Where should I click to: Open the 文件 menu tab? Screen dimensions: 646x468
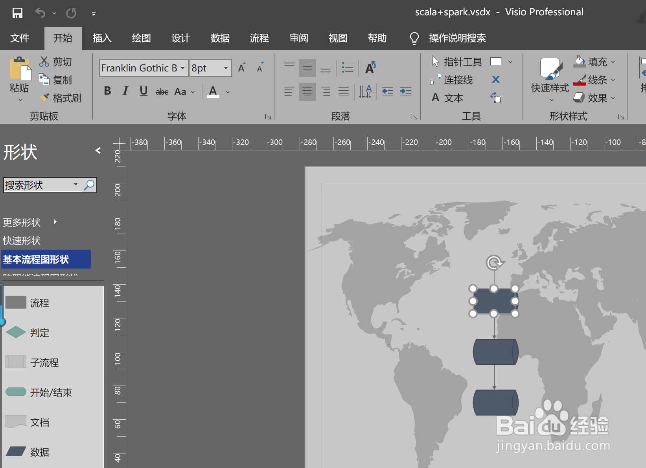point(20,38)
